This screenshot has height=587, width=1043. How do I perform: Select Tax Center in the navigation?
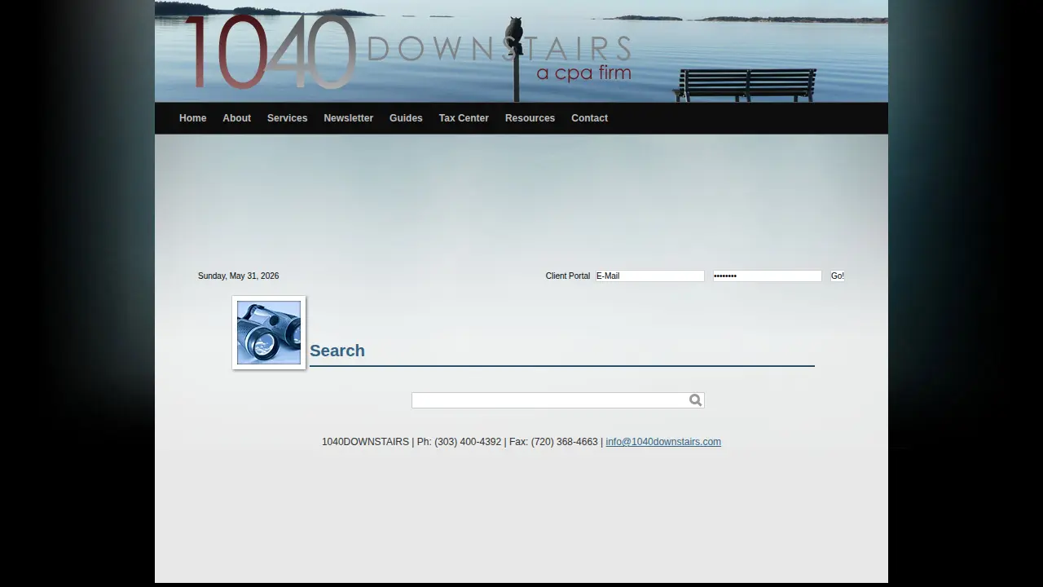tap(464, 118)
